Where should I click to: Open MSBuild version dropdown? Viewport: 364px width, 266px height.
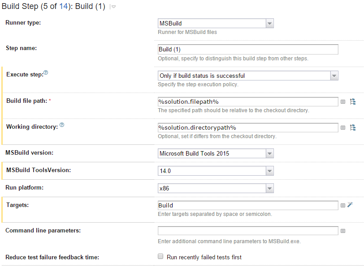coord(216,153)
